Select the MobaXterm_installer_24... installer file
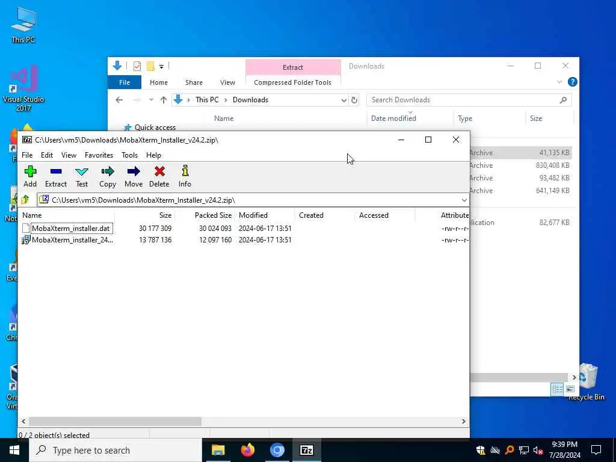Viewport: 616px width, 462px height. (x=67, y=239)
